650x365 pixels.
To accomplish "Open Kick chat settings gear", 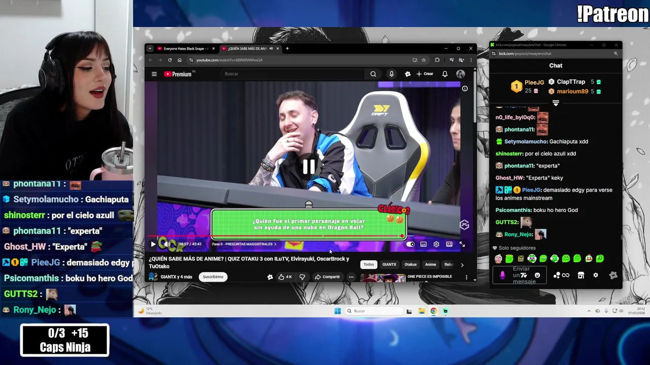I will click(596, 275).
